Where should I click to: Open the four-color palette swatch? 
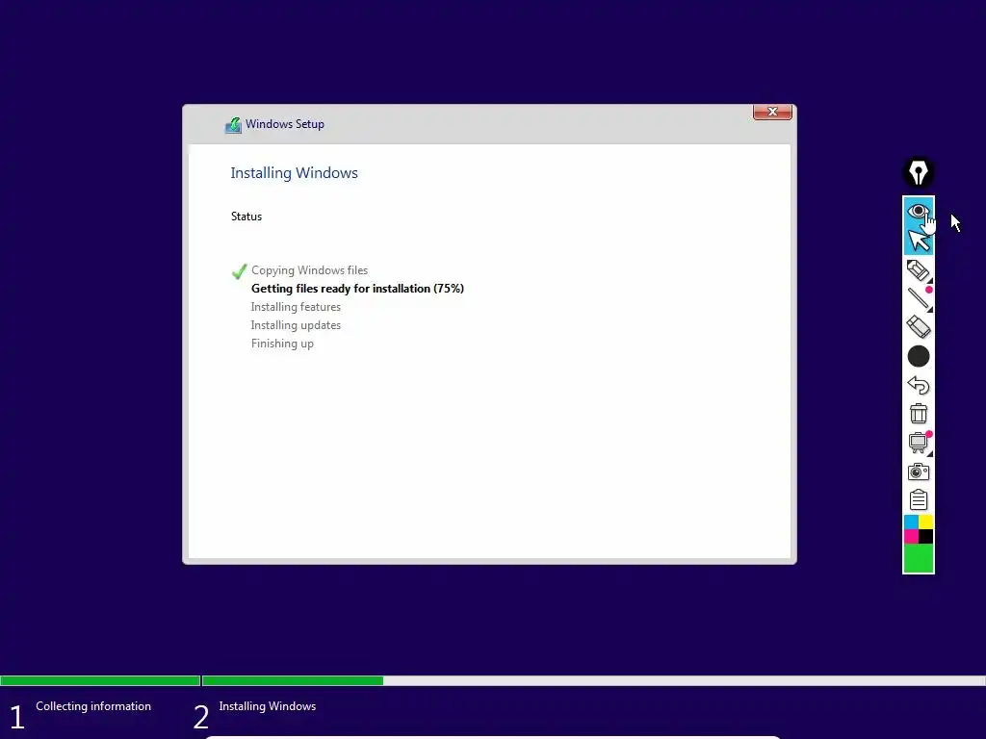[918, 529]
